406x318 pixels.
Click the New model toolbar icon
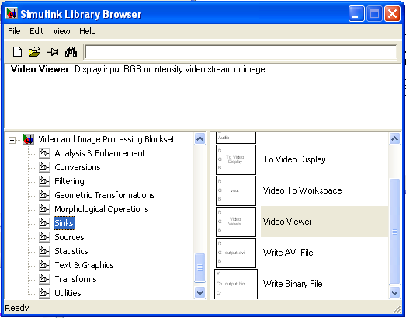(x=17, y=52)
